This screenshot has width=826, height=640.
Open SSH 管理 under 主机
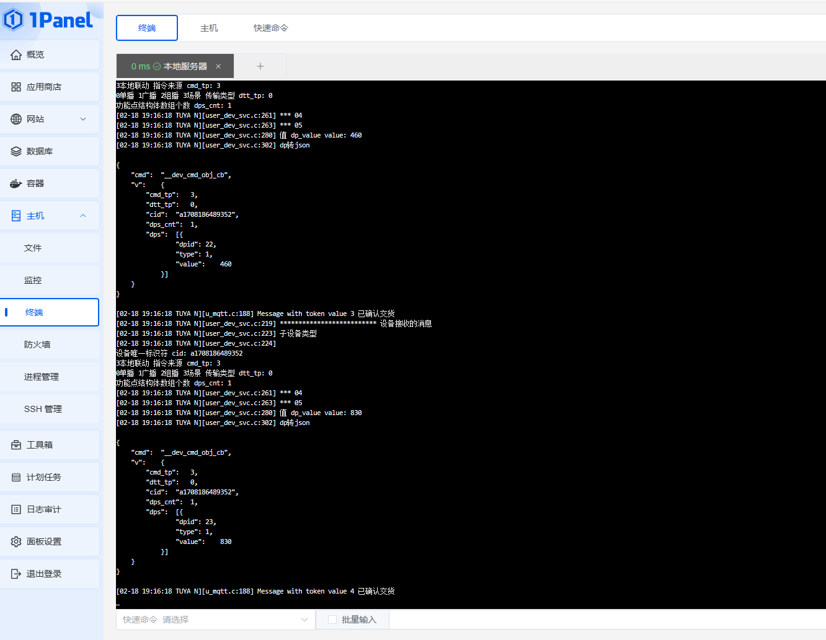coord(50,409)
